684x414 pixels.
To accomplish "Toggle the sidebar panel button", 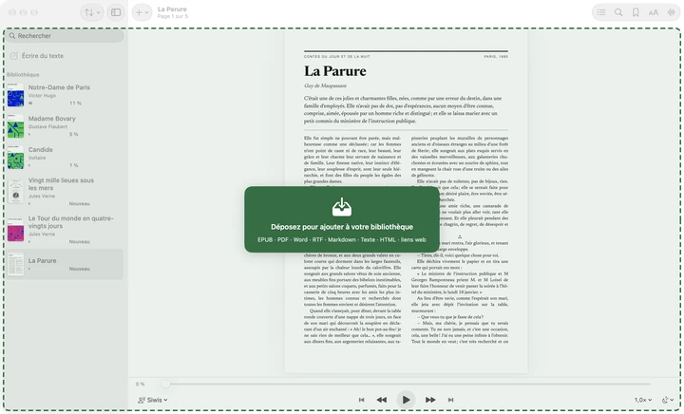I will tap(116, 12).
